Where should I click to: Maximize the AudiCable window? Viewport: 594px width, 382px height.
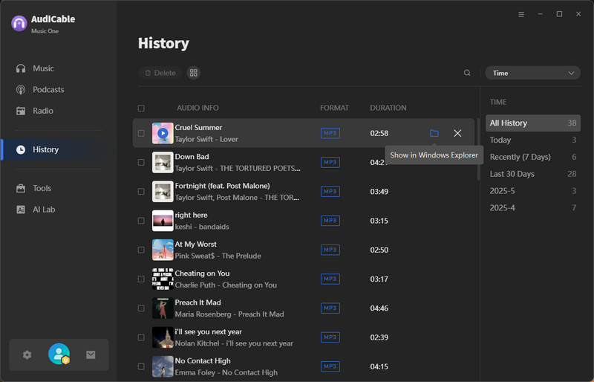click(559, 14)
